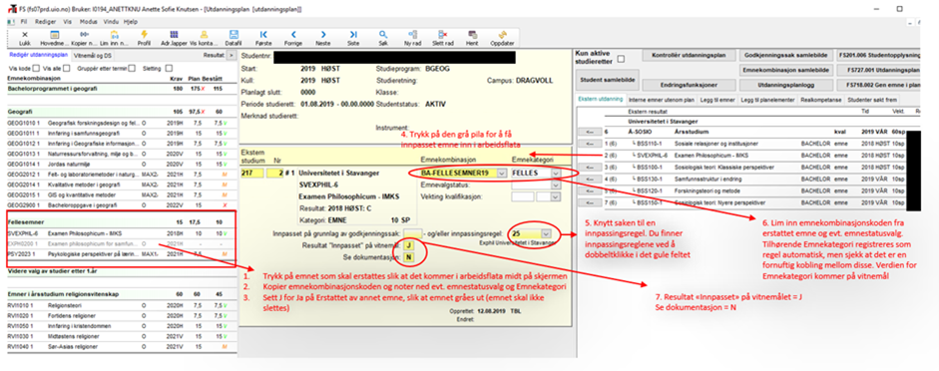Click the Resultat > expand button
This screenshot has height=371, width=939.
coord(232,55)
